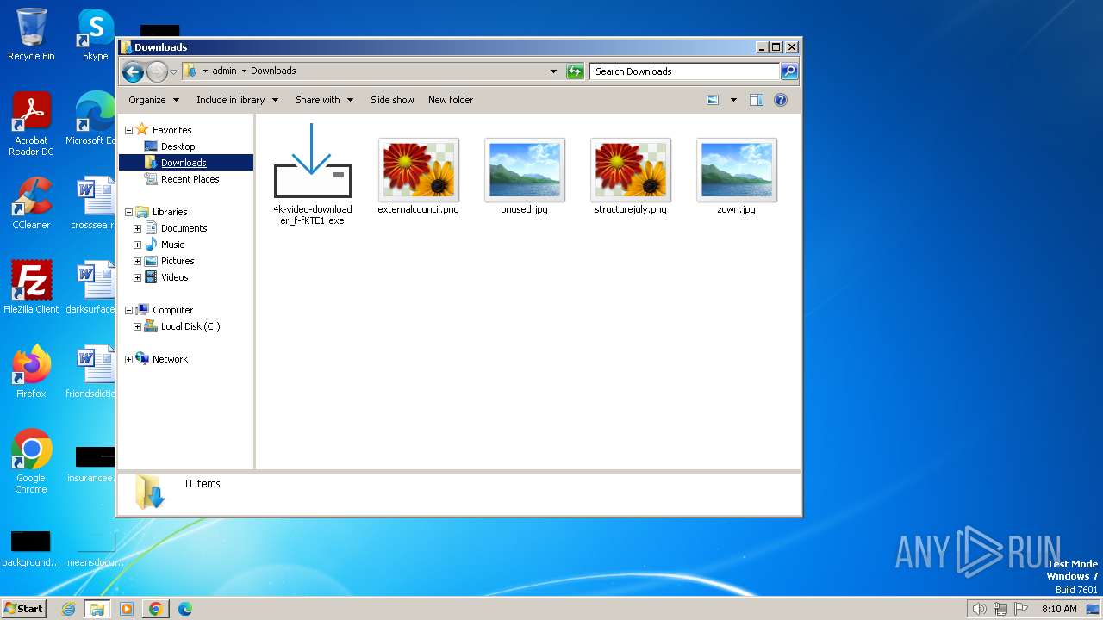Screen dimensions: 1103x620
Task: Click the Start button
Action: click(x=24, y=608)
